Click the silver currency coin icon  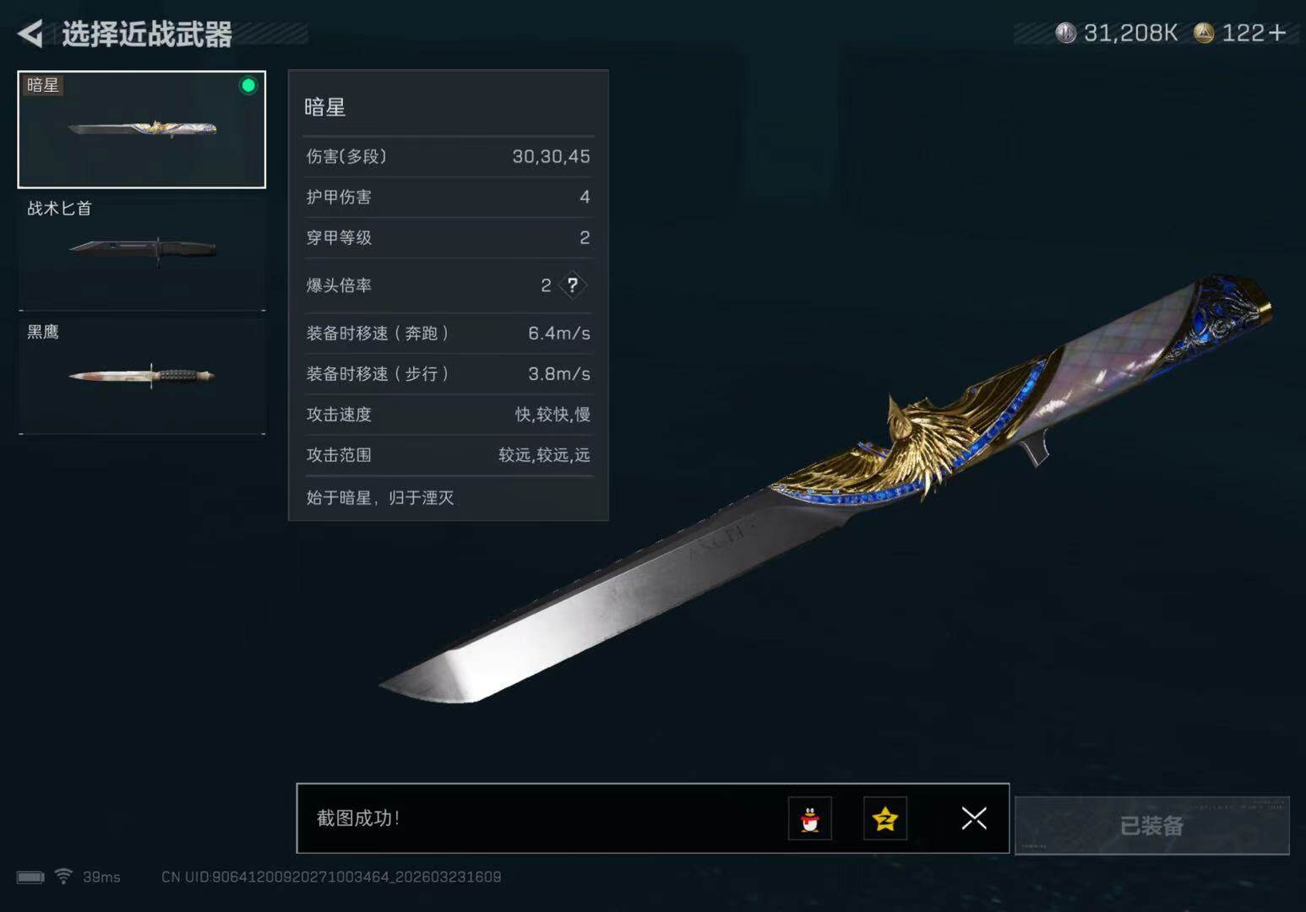point(1066,33)
